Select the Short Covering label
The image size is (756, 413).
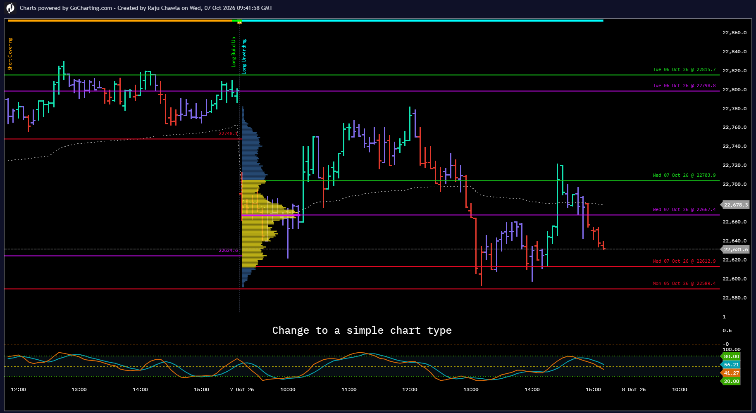pyautogui.click(x=10, y=54)
